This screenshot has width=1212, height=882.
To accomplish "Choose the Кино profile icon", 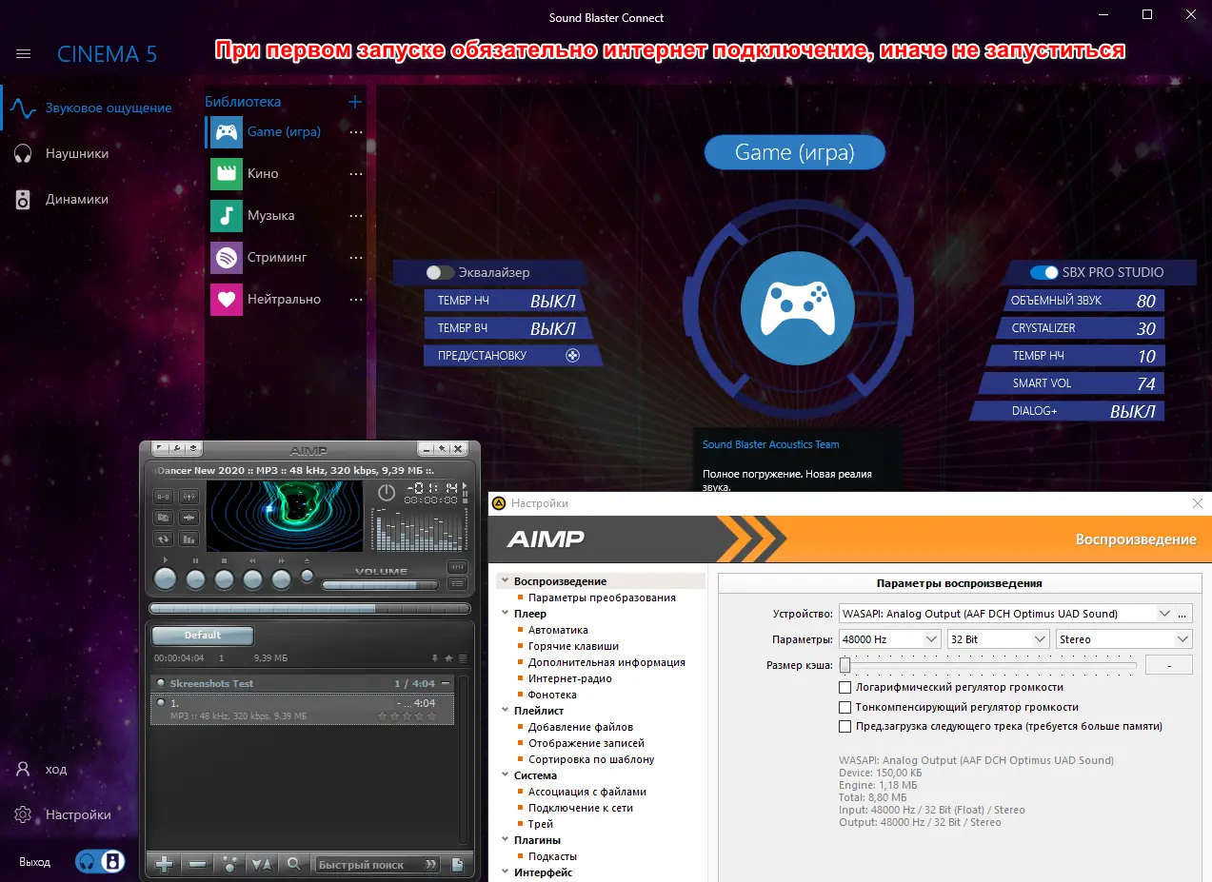I will (227, 174).
